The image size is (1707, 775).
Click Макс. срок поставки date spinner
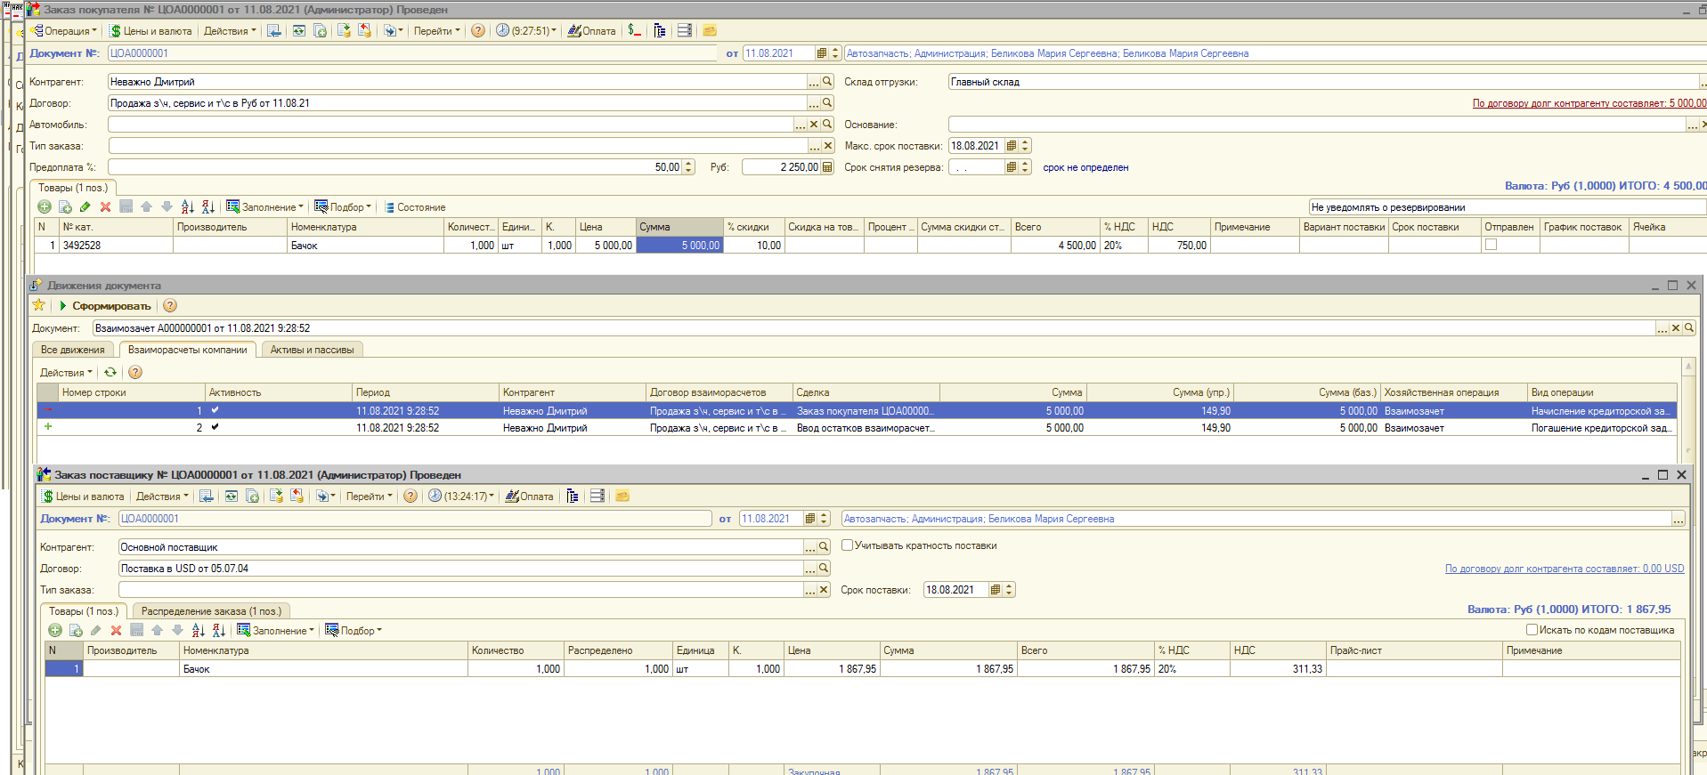click(1025, 146)
